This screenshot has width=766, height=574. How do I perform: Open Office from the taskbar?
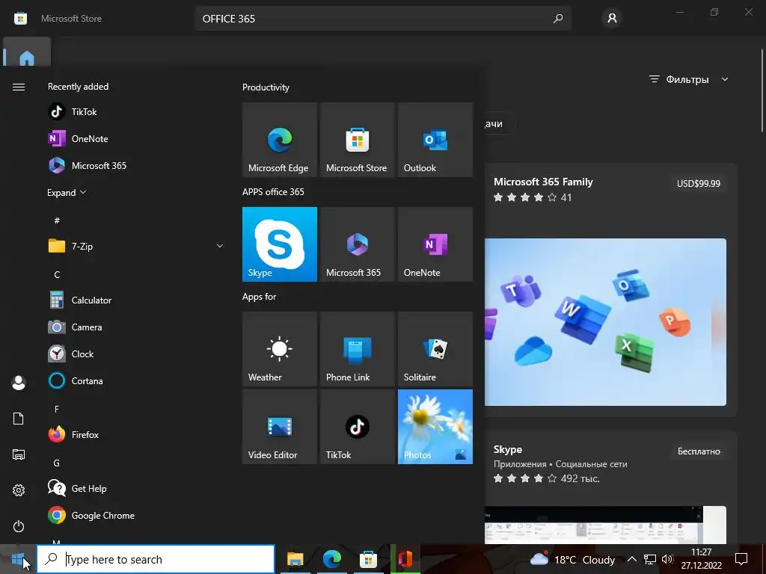tap(405, 559)
